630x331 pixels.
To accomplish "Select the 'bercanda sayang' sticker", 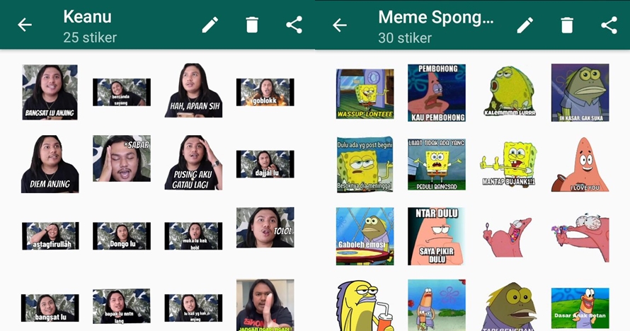I will click(x=122, y=92).
